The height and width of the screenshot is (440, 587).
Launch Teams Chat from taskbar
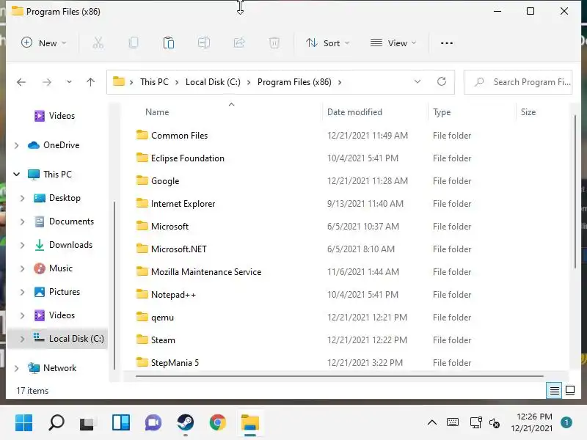153,423
